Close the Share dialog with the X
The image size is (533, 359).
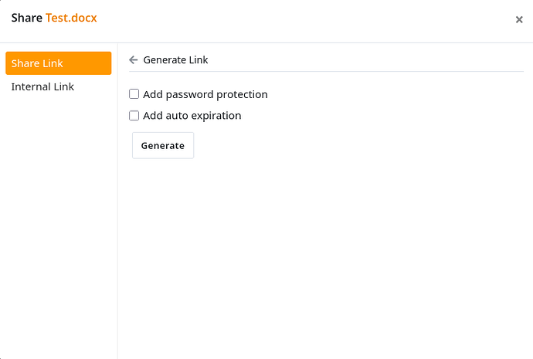[519, 20]
